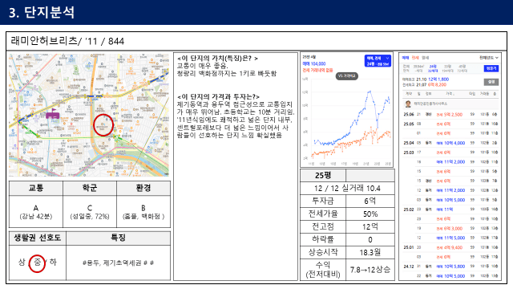Click the <이 단지의 가치(특징)은? > heading

[217, 59]
